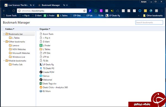Select D Alert in bookmark list
Screen dimensions: 166x107
(45, 42)
